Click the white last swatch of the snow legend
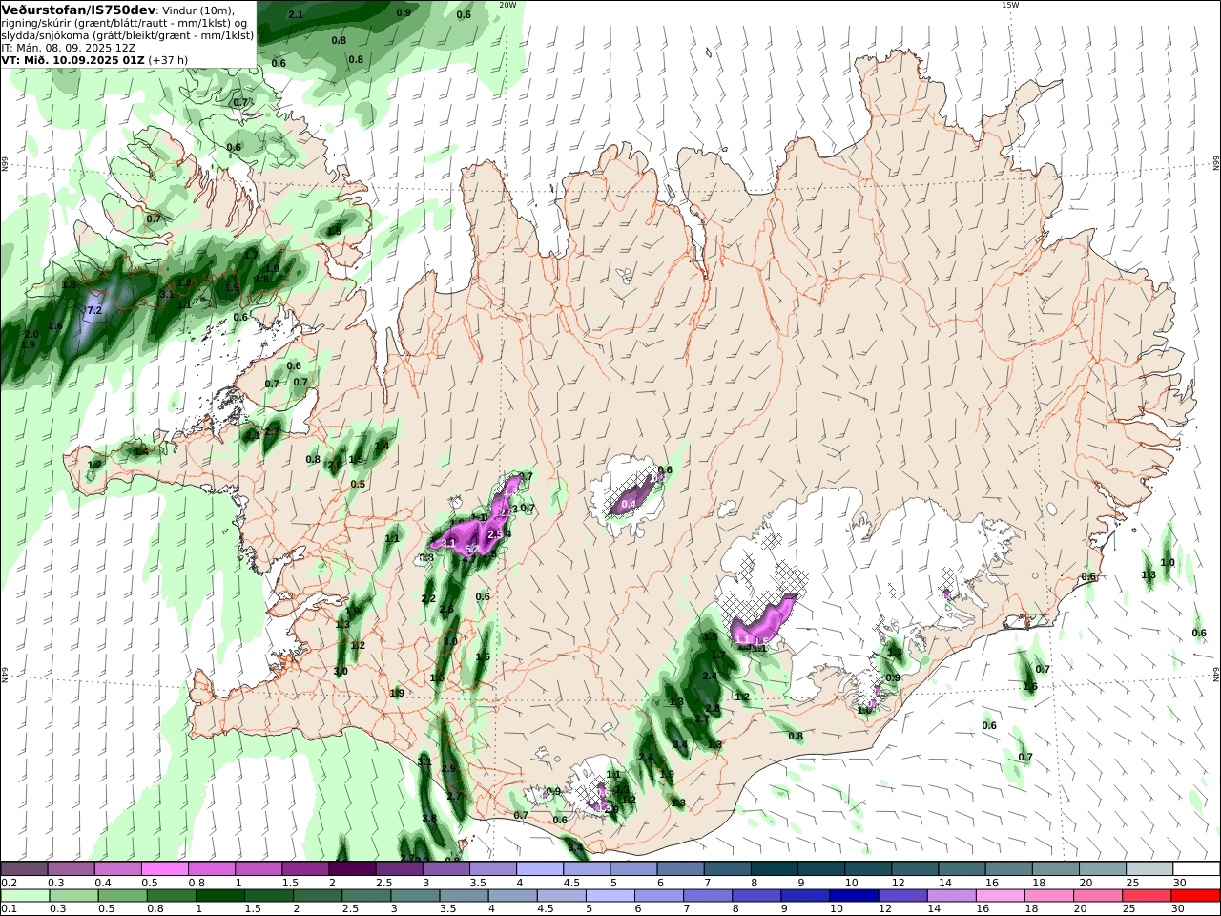Screen dimensions: 1221x916 (x=1195, y=869)
